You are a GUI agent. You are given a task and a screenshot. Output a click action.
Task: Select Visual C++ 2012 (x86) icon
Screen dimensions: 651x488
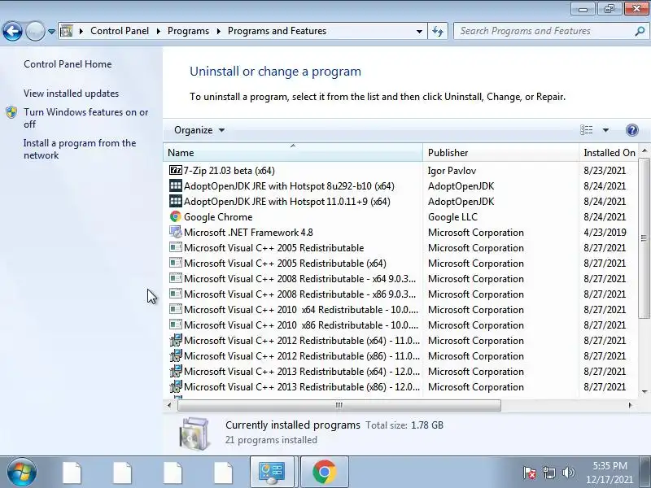click(x=176, y=355)
